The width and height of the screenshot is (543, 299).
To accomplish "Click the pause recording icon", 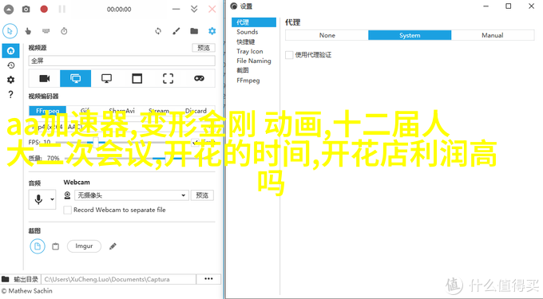I will point(62,10).
